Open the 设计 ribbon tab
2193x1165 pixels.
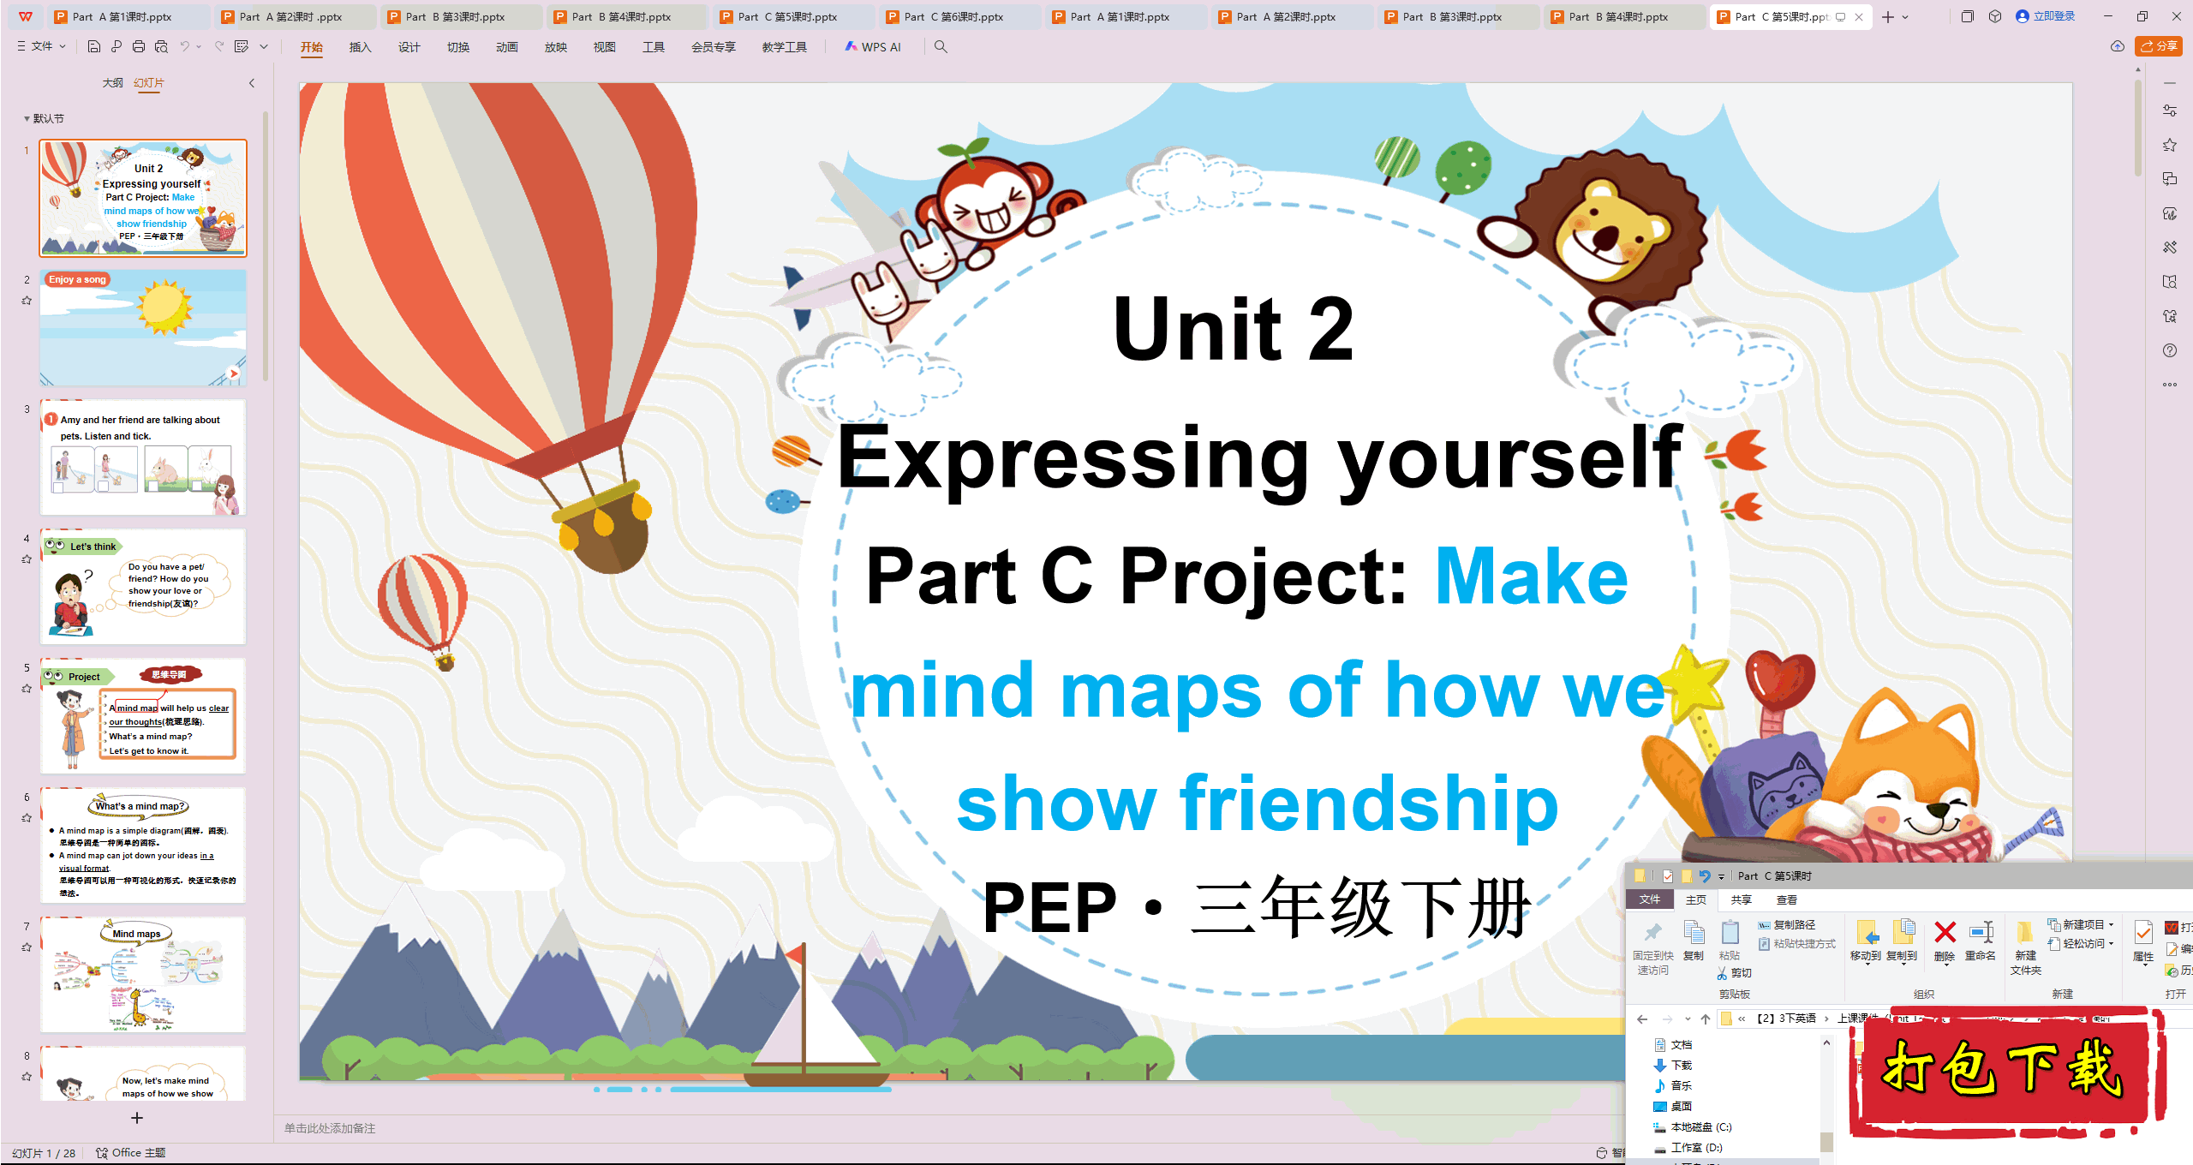409,47
